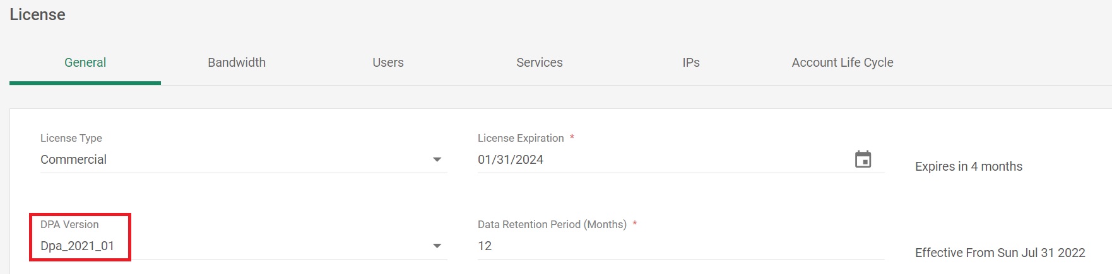Open the Bandwidth tab
Screen dimensions: 1112x274
point(237,62)
